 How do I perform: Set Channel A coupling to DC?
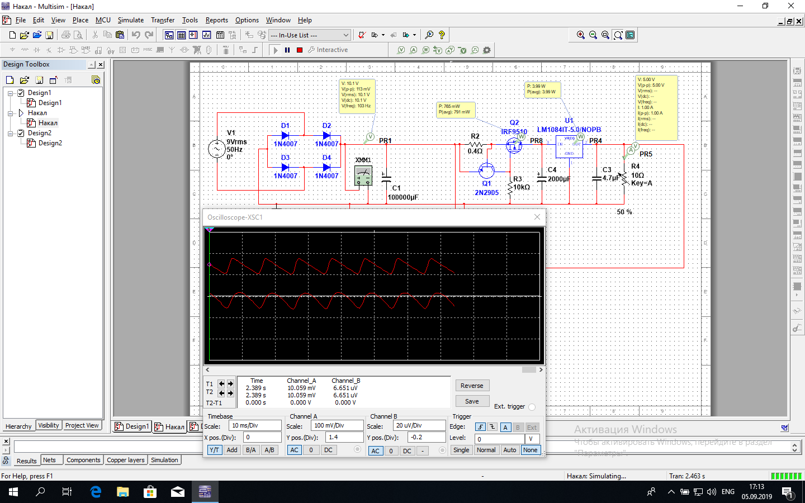[328, 450]
